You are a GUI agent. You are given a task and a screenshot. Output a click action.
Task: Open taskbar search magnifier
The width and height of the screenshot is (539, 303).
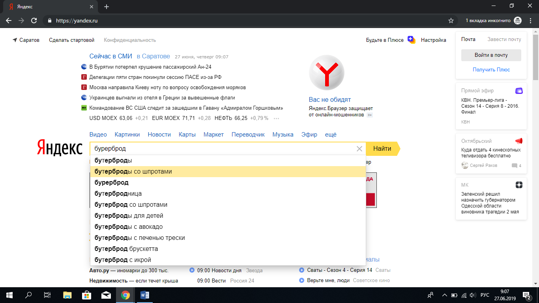click(x=28, y=295)
